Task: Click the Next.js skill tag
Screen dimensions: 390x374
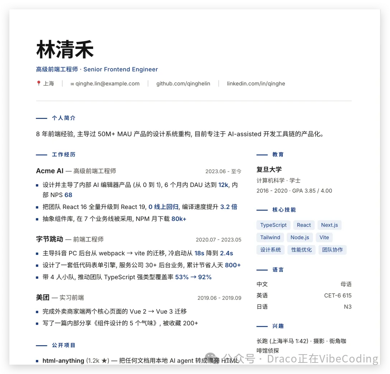Action: [329, 225]
